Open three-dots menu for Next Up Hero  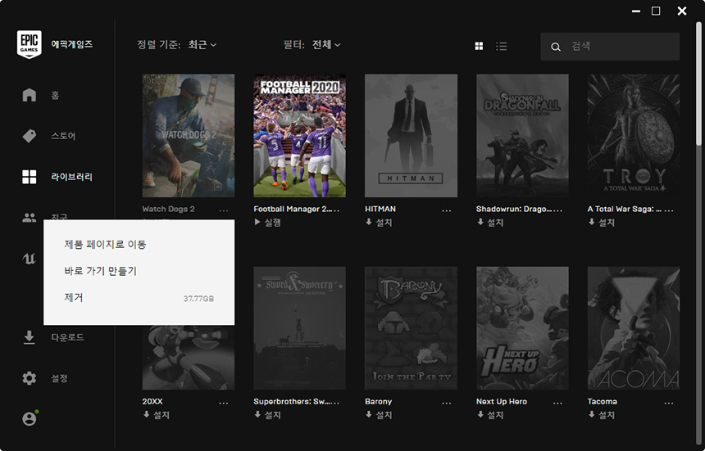tap(557, 403)
